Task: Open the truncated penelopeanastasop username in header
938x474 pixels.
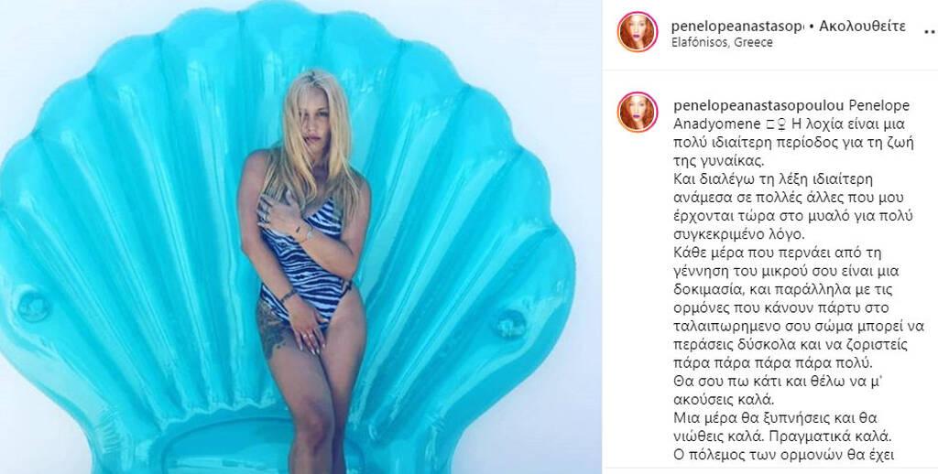Action: click(737, 27)
